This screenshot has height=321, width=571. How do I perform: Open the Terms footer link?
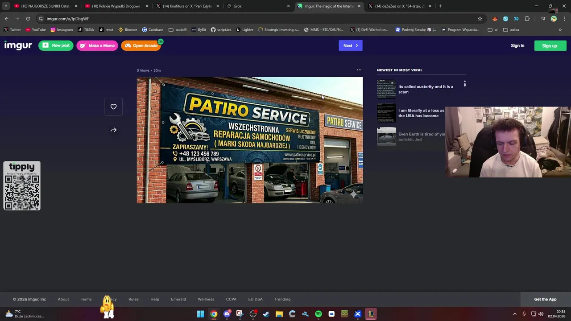pyautogui.click(x=86, y=299)
